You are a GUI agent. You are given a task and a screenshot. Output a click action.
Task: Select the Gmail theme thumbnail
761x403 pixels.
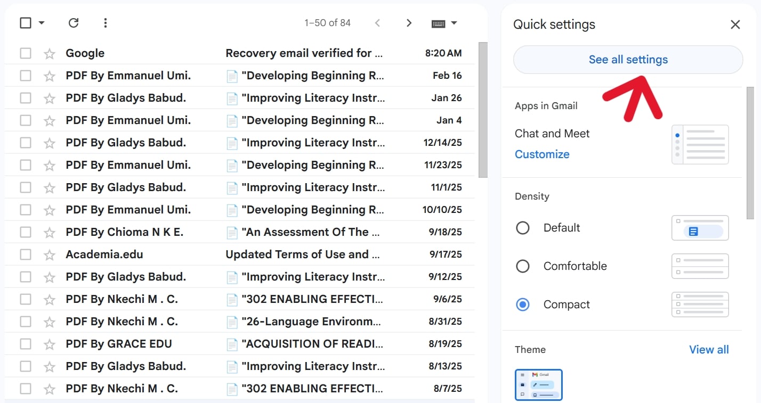pos(538,384)
